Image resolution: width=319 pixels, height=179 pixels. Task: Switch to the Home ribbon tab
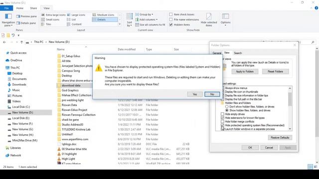[20, 8]
